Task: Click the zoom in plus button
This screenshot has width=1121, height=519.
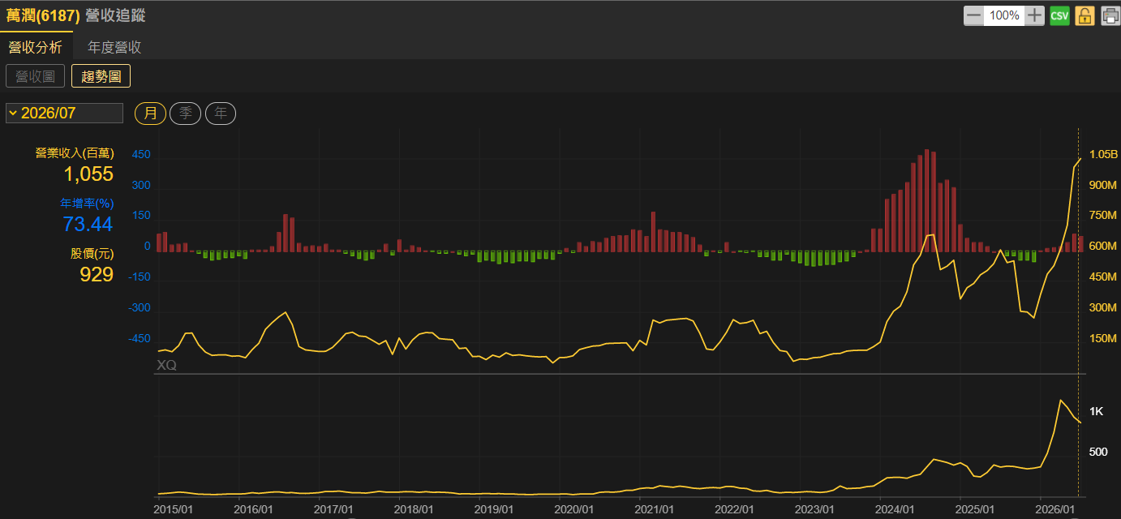Action: pyautogui.click(x=1034, y=15)
